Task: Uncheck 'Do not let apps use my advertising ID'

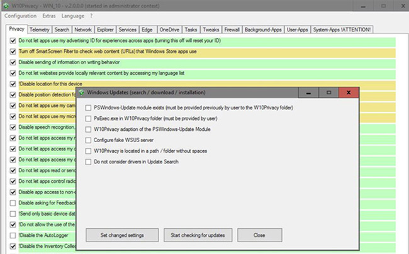Action: click(x=13, y=41)
